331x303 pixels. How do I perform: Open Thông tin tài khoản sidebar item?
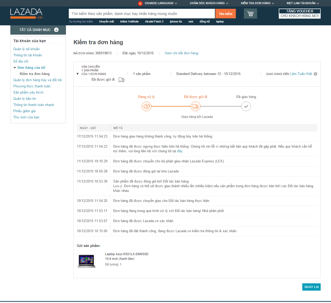point(28,55)
